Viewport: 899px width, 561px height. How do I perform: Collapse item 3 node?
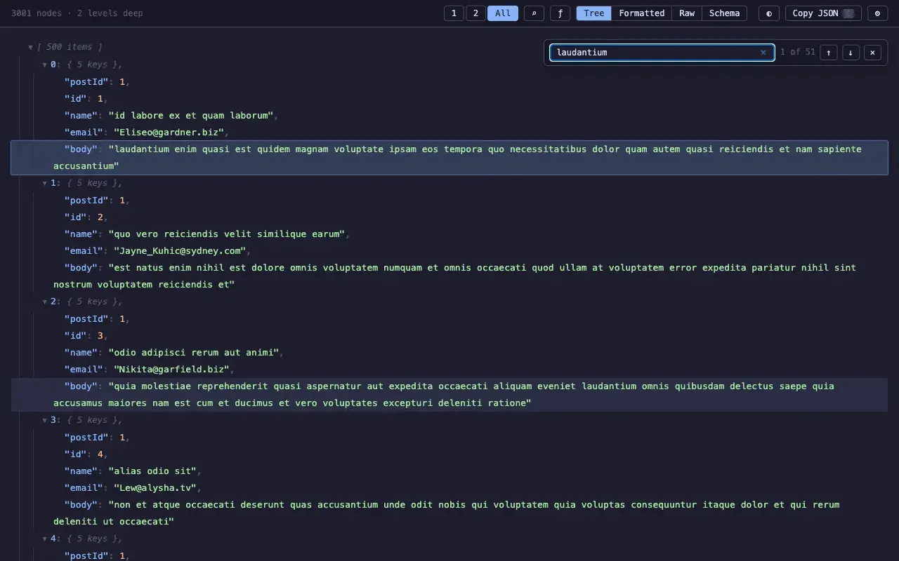(45, 421)
